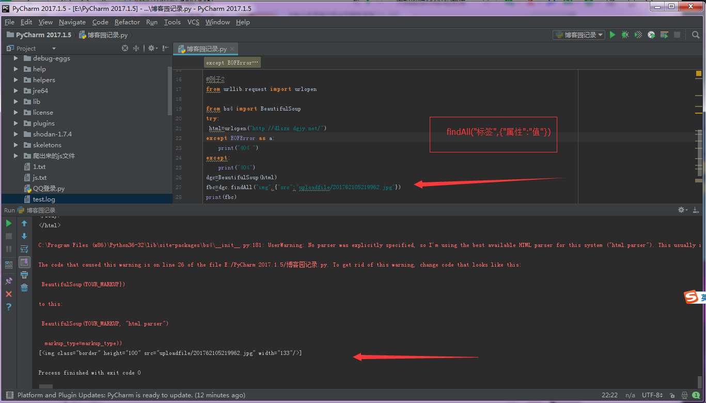Screen dimensions: 706x403
Task: Open run configuration dropdown 博客园记录
Action: 579,35
